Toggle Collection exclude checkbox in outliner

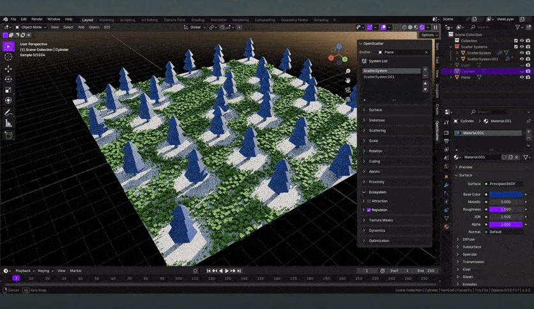point(515,40)
